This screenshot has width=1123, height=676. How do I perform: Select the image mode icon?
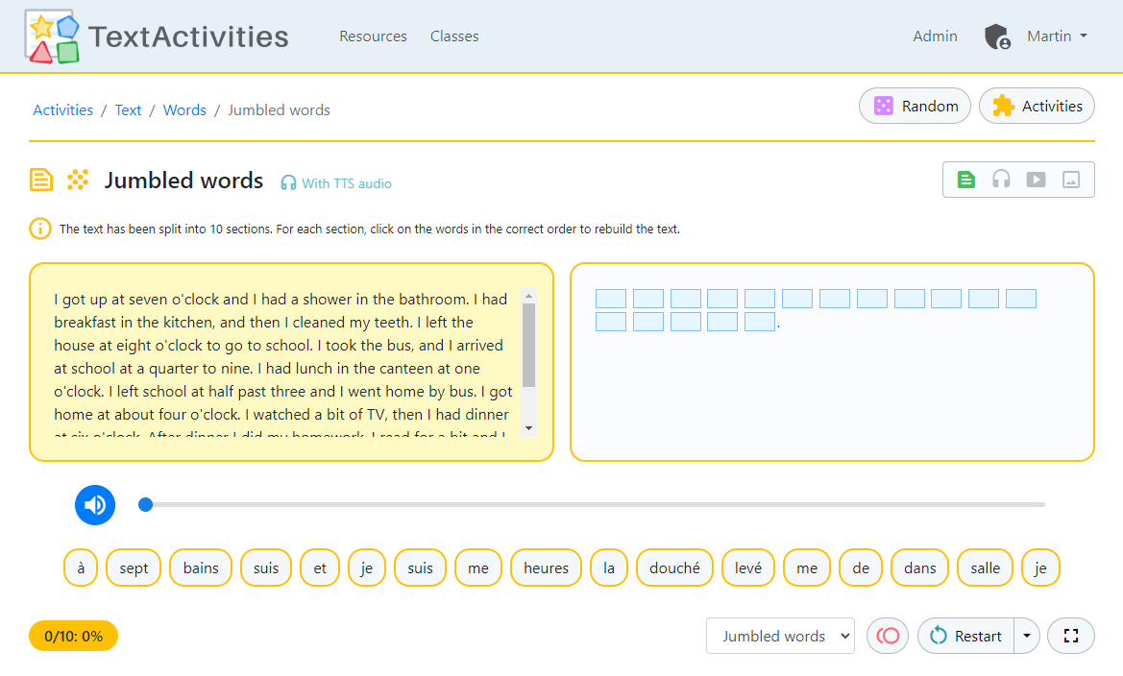[x=1070, y=179]
